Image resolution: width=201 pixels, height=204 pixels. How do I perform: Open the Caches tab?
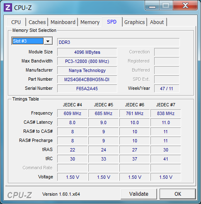coord(37,22)
